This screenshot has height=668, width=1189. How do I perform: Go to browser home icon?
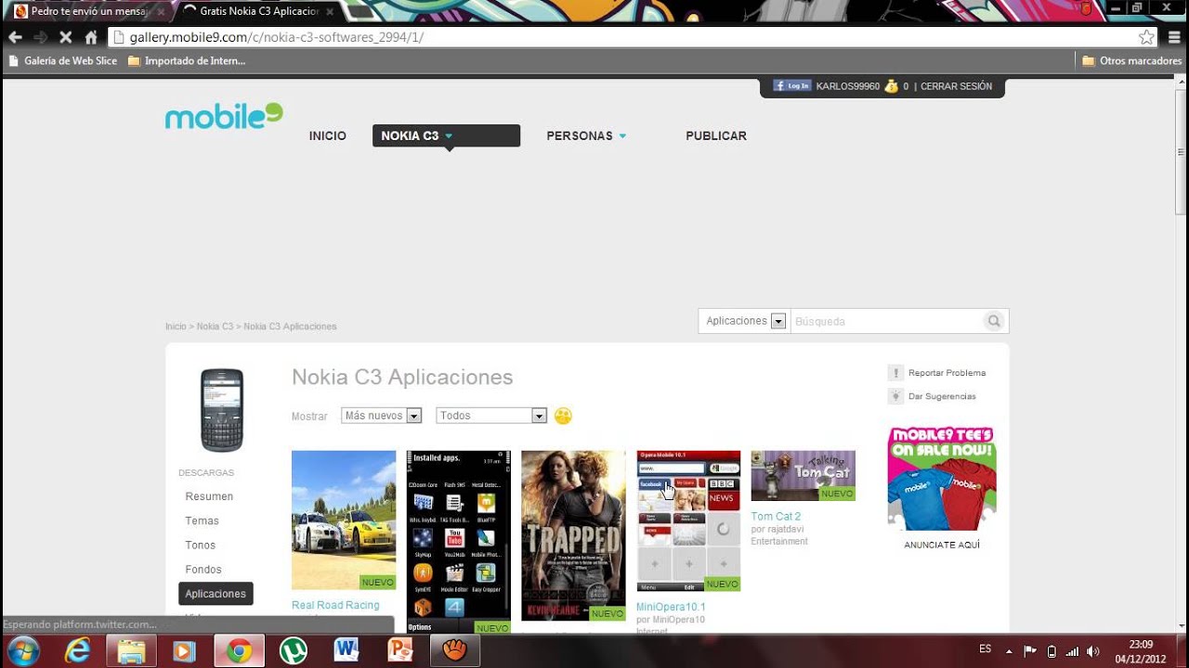pyautogui.click(x=91, y=37)
